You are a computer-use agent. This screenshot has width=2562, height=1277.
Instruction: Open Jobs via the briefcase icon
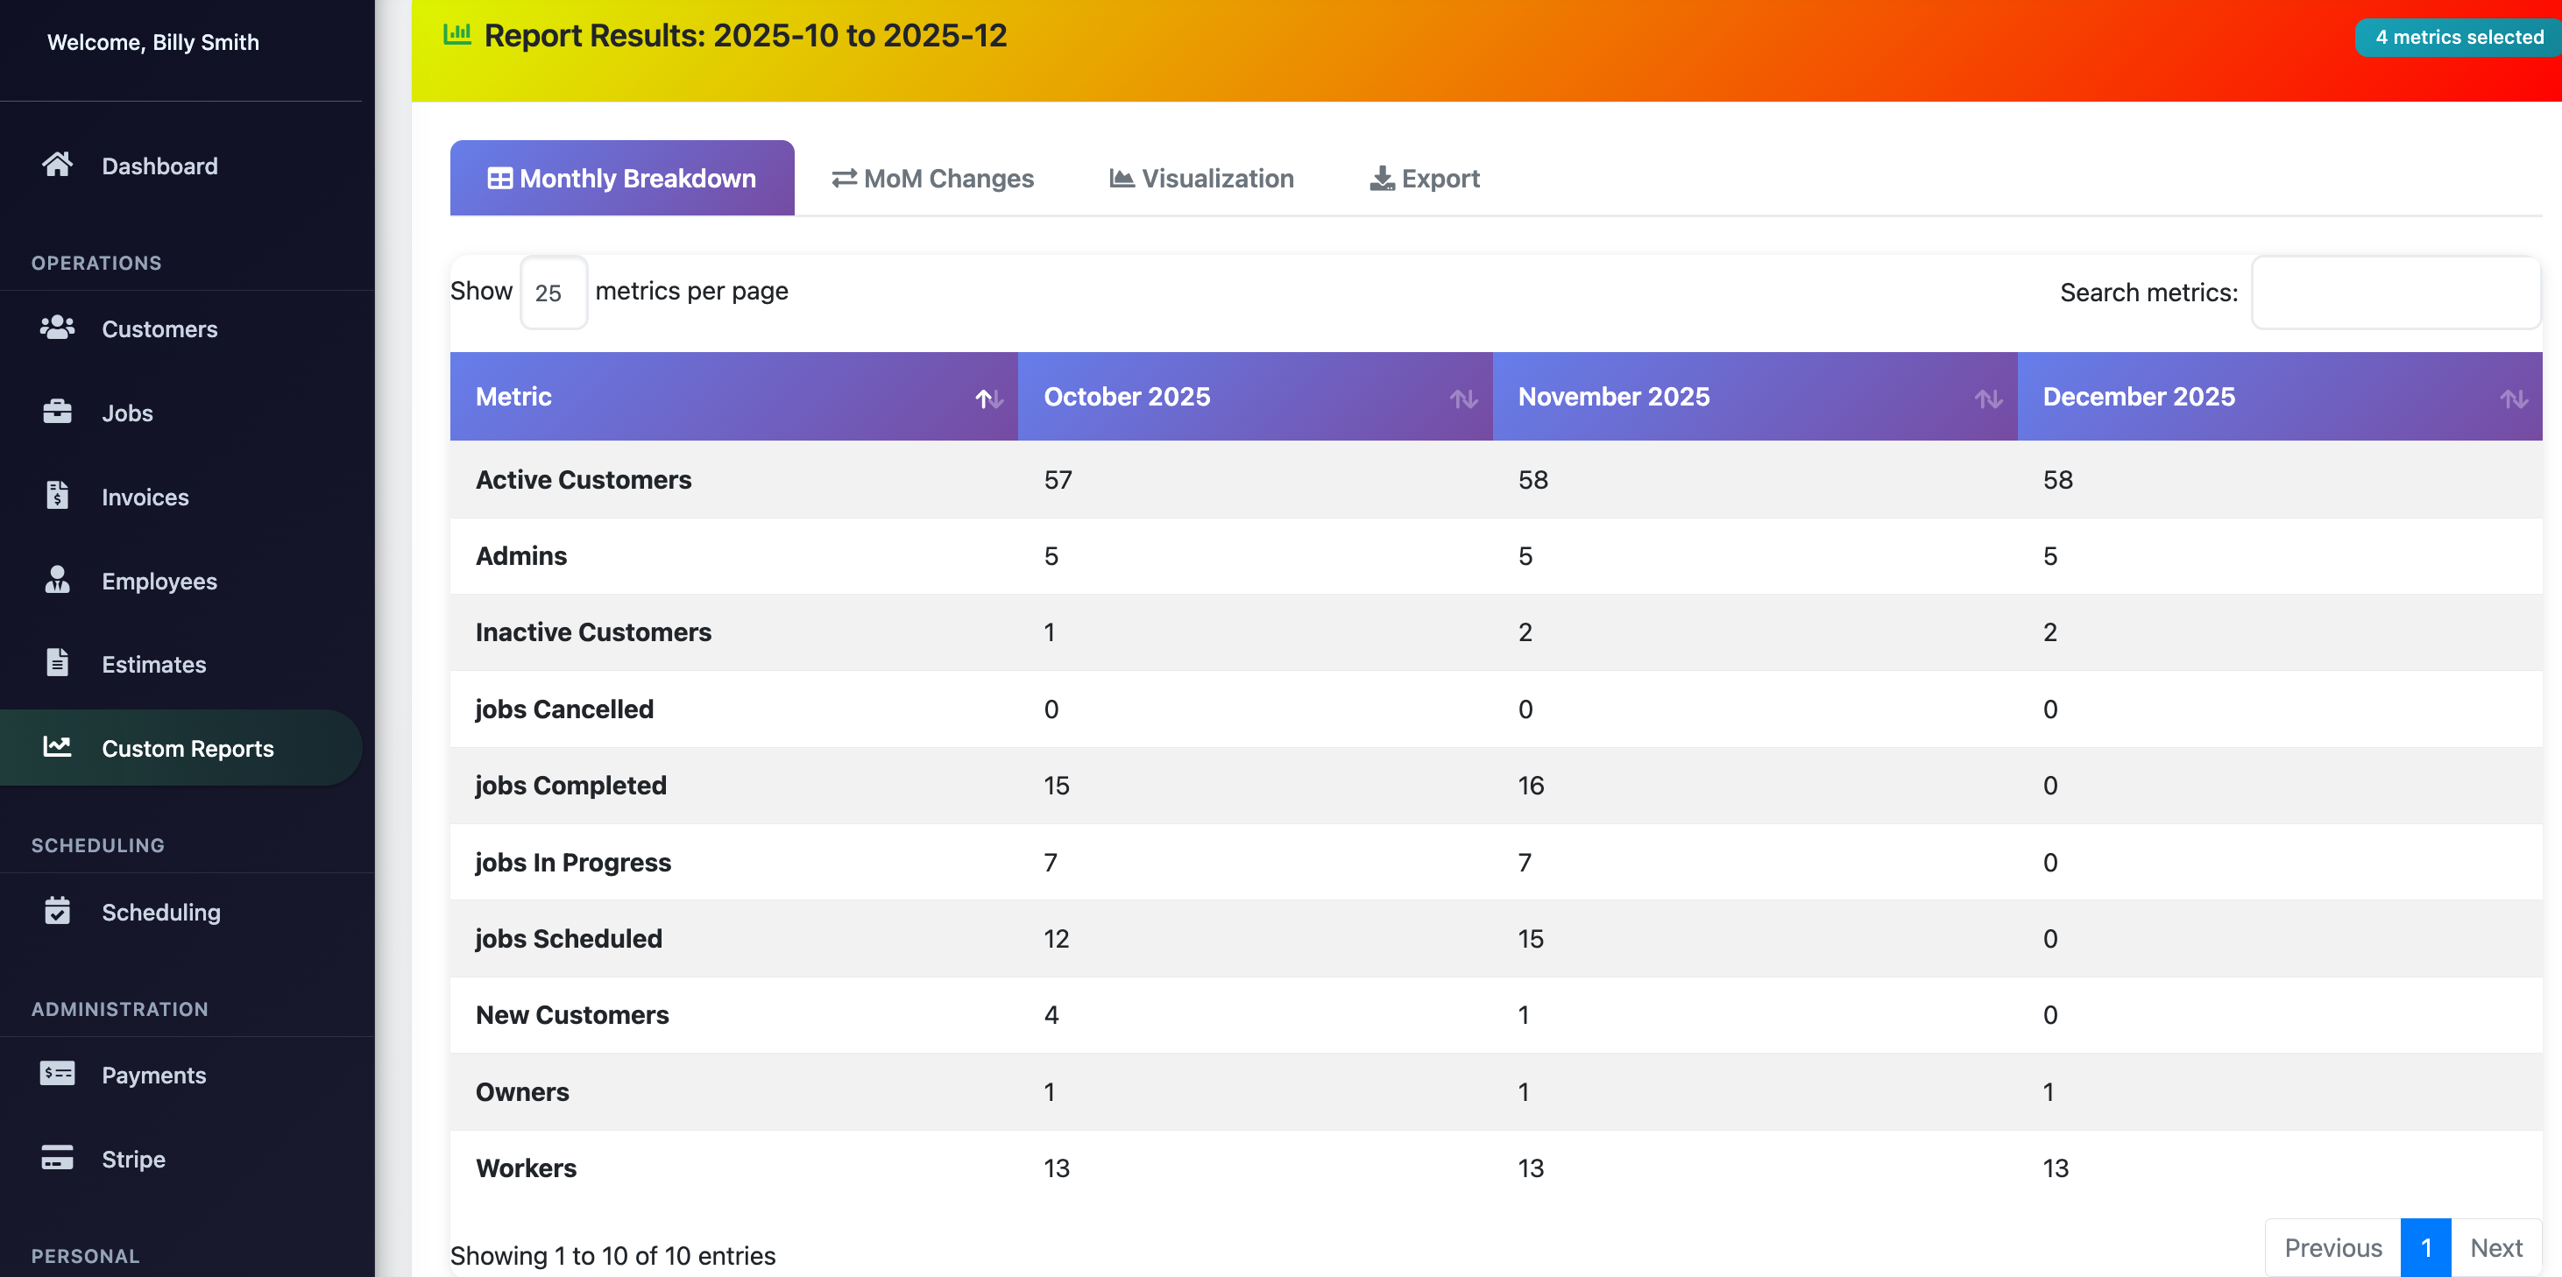click(x=57, y=412)
